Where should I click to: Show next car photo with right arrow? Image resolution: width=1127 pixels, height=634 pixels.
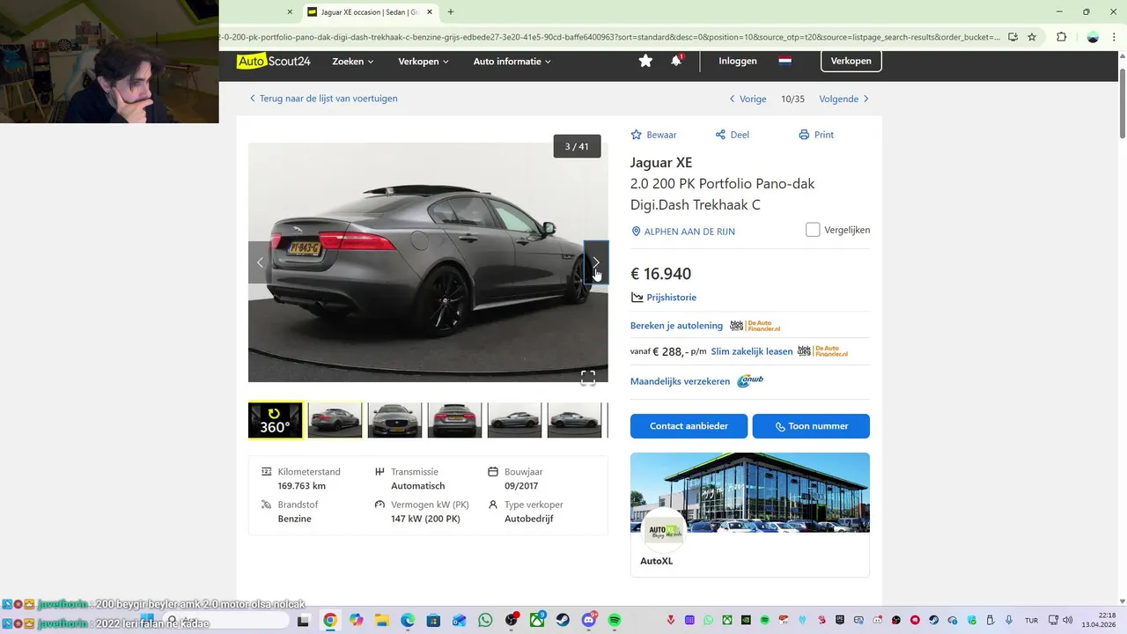[596, 262]
